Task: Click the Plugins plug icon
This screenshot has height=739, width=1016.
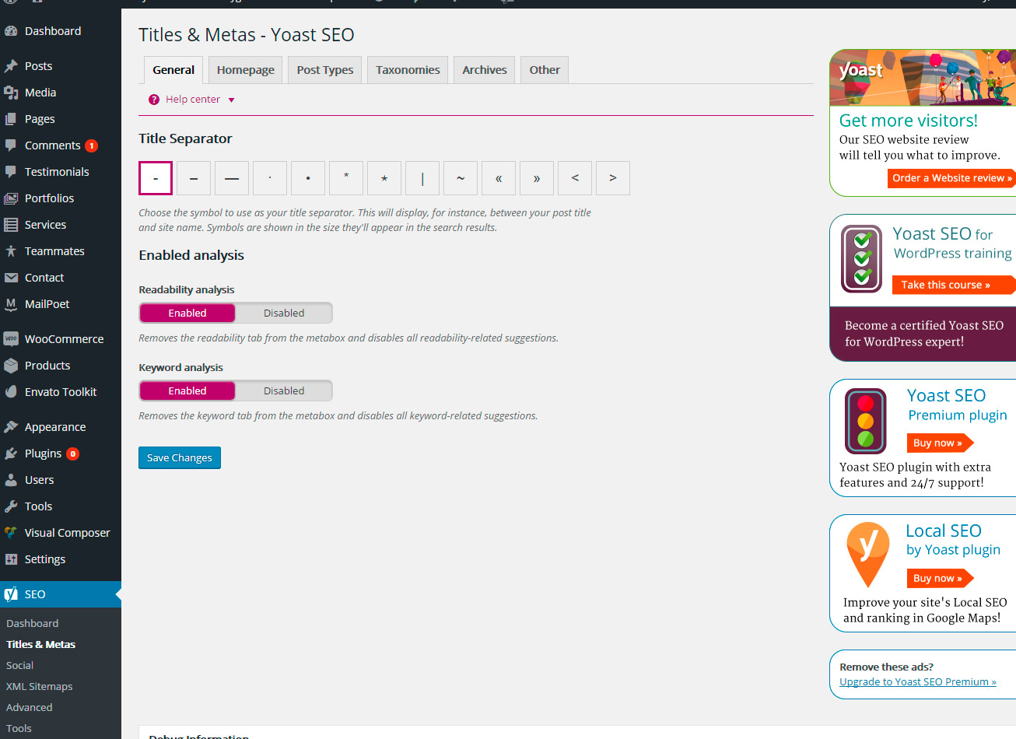Action: [11, 454]
